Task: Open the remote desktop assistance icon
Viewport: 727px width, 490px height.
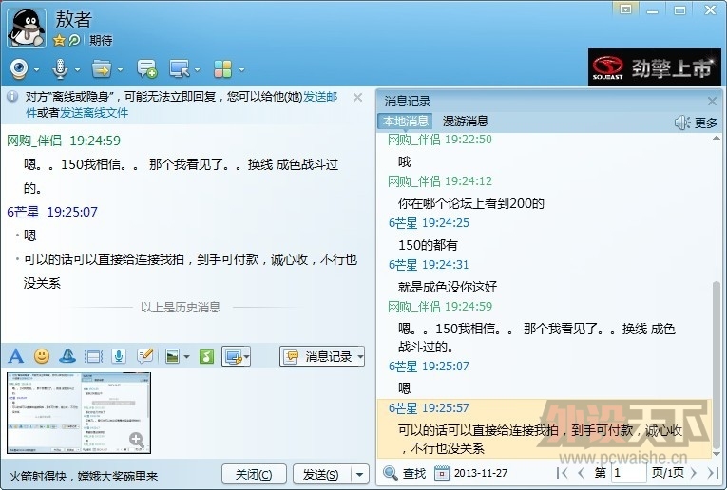Action: 180,69
